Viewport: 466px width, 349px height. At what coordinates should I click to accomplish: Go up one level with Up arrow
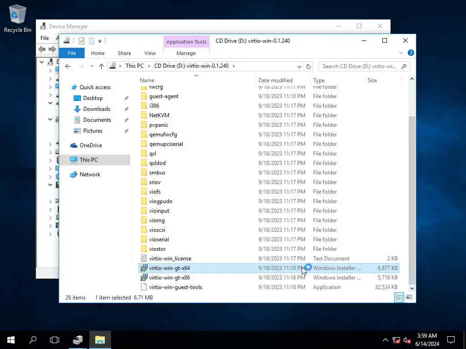[101, 66]
